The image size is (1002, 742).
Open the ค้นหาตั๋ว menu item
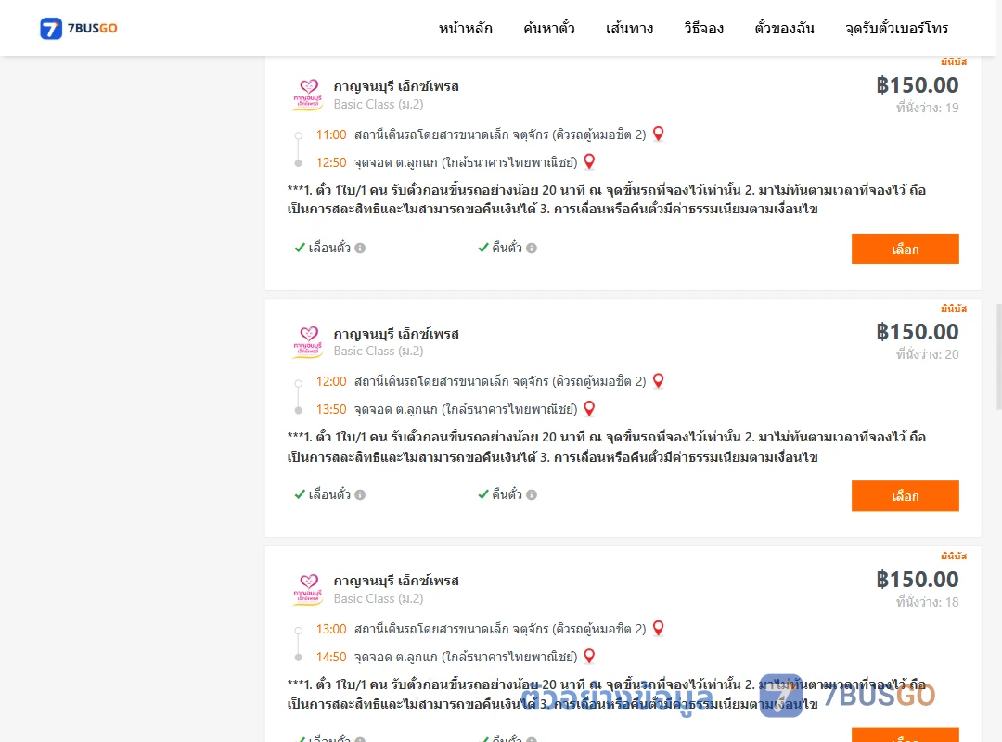pyautogui.click(x=549, y=28)
